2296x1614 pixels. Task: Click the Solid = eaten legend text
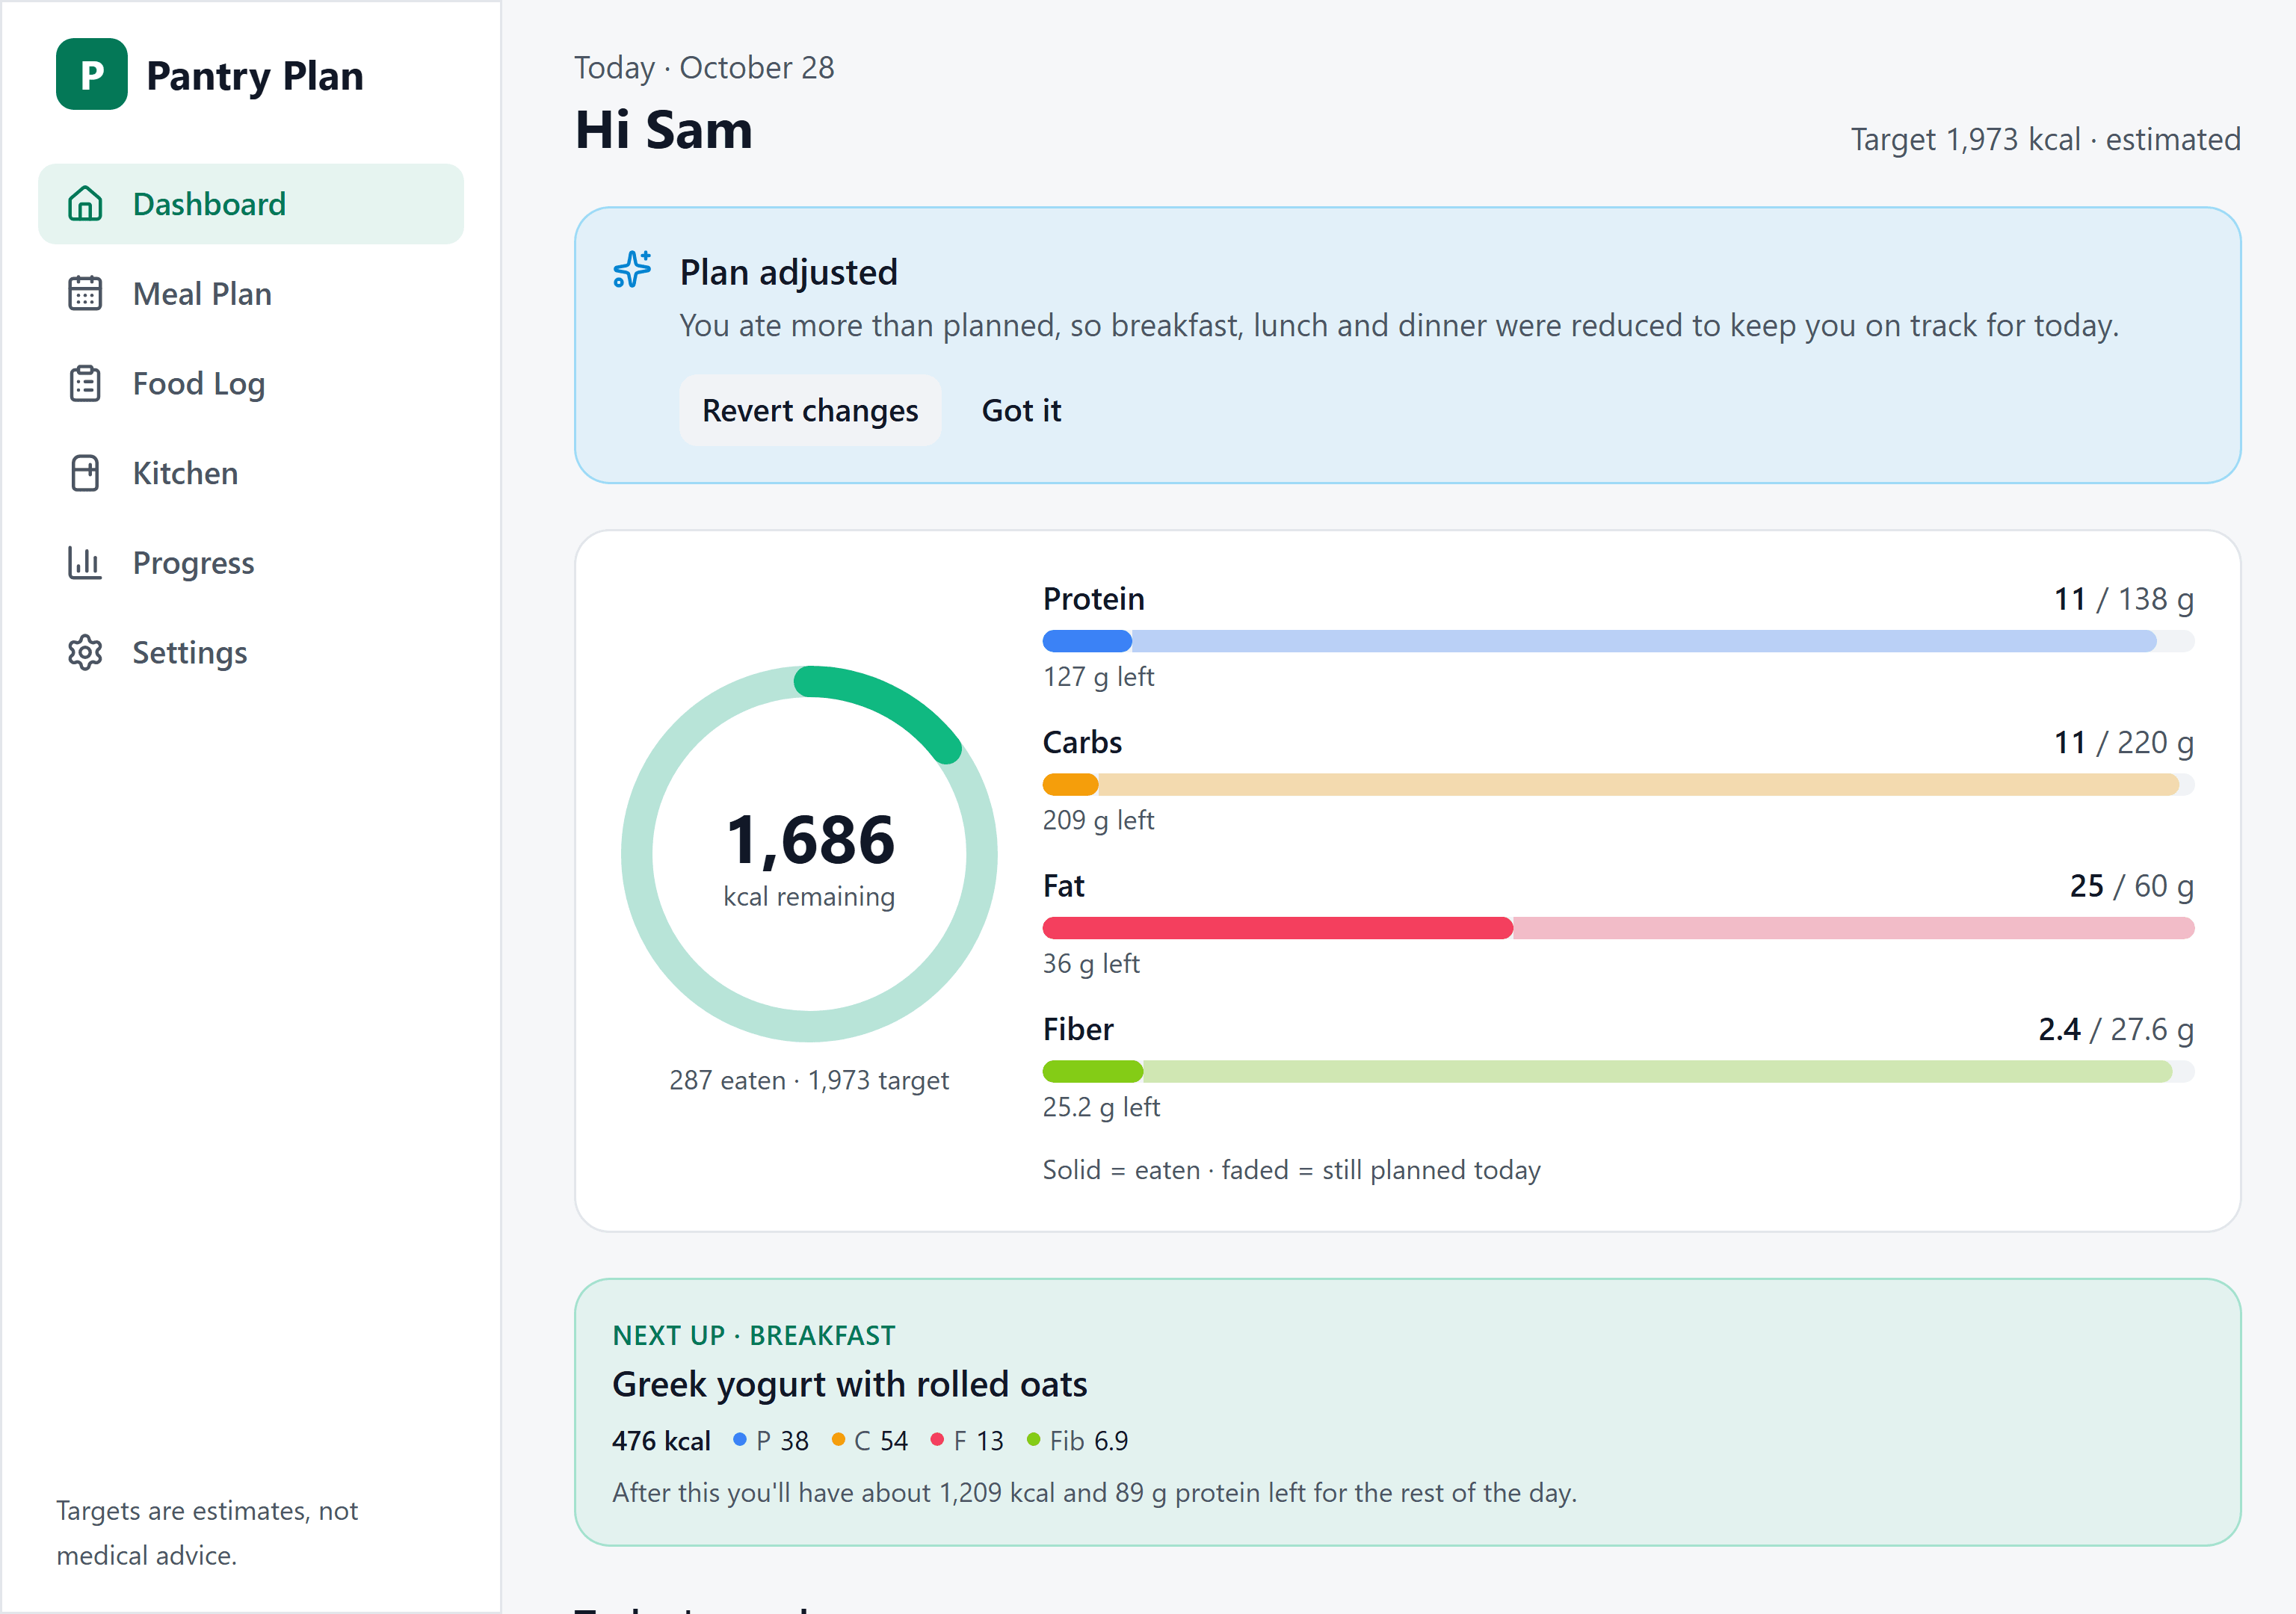click(1291, 1170)
